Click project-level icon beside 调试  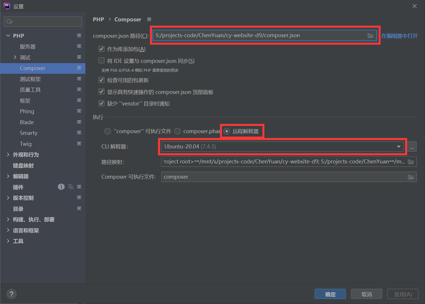pyautogui.click(x=79, y=57)
